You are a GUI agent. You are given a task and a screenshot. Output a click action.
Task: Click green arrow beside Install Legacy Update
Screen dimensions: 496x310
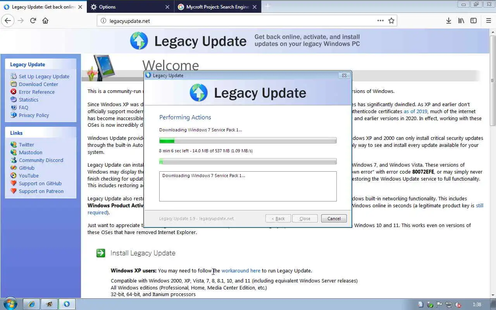pos(101,253)
